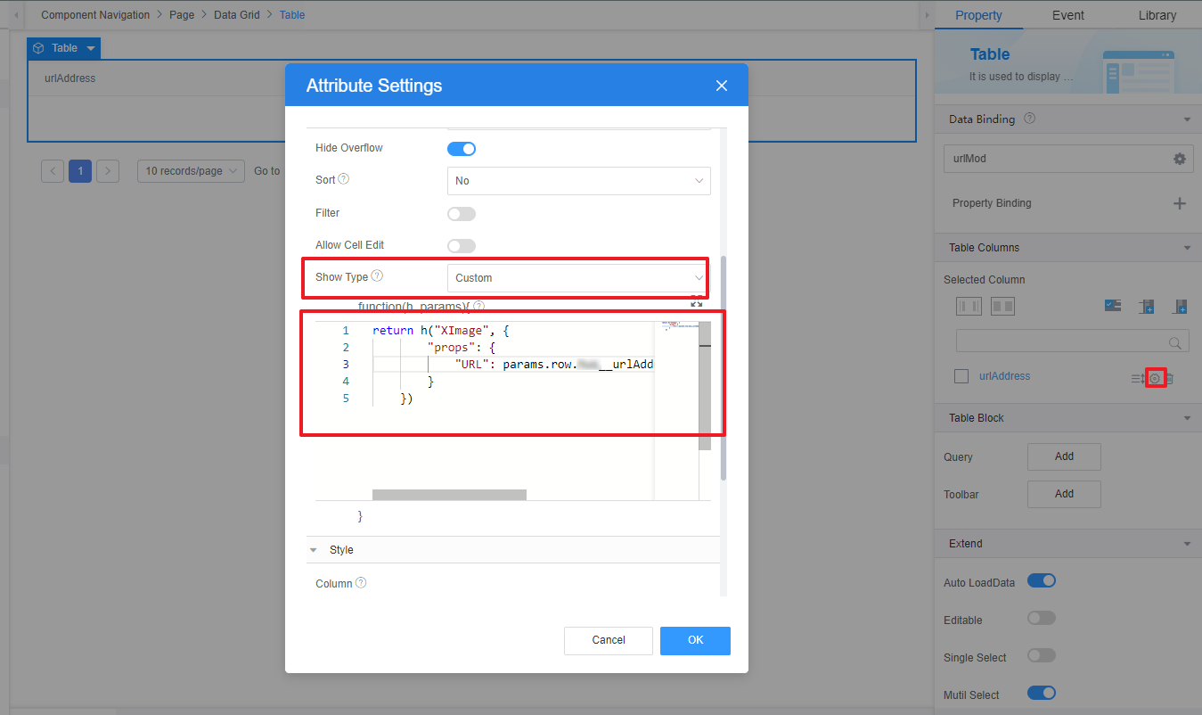Collapse left panel with arrow at breadcrumb start

coord(16,15)
